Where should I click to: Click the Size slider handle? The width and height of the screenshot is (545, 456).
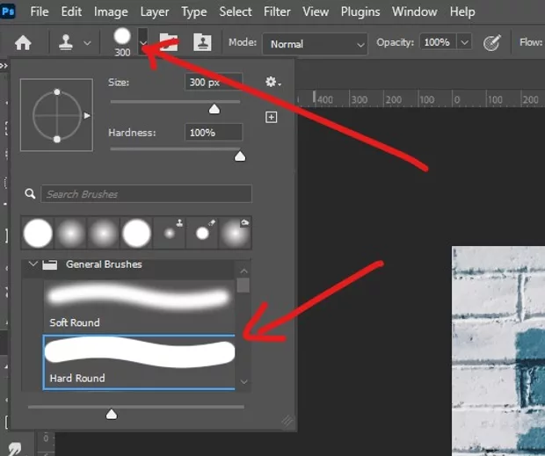click(x=214, y=109)
